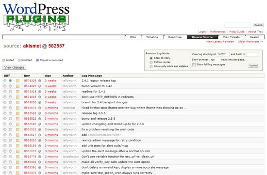Open the changeset icon for revision 574319
The height and width of the screenshot is (175, 267).
[x=39, y=92]
